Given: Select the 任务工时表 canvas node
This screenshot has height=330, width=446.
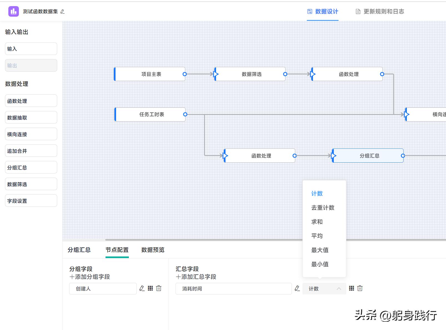Looking at the screenshot, I should [x=150, y=114].
